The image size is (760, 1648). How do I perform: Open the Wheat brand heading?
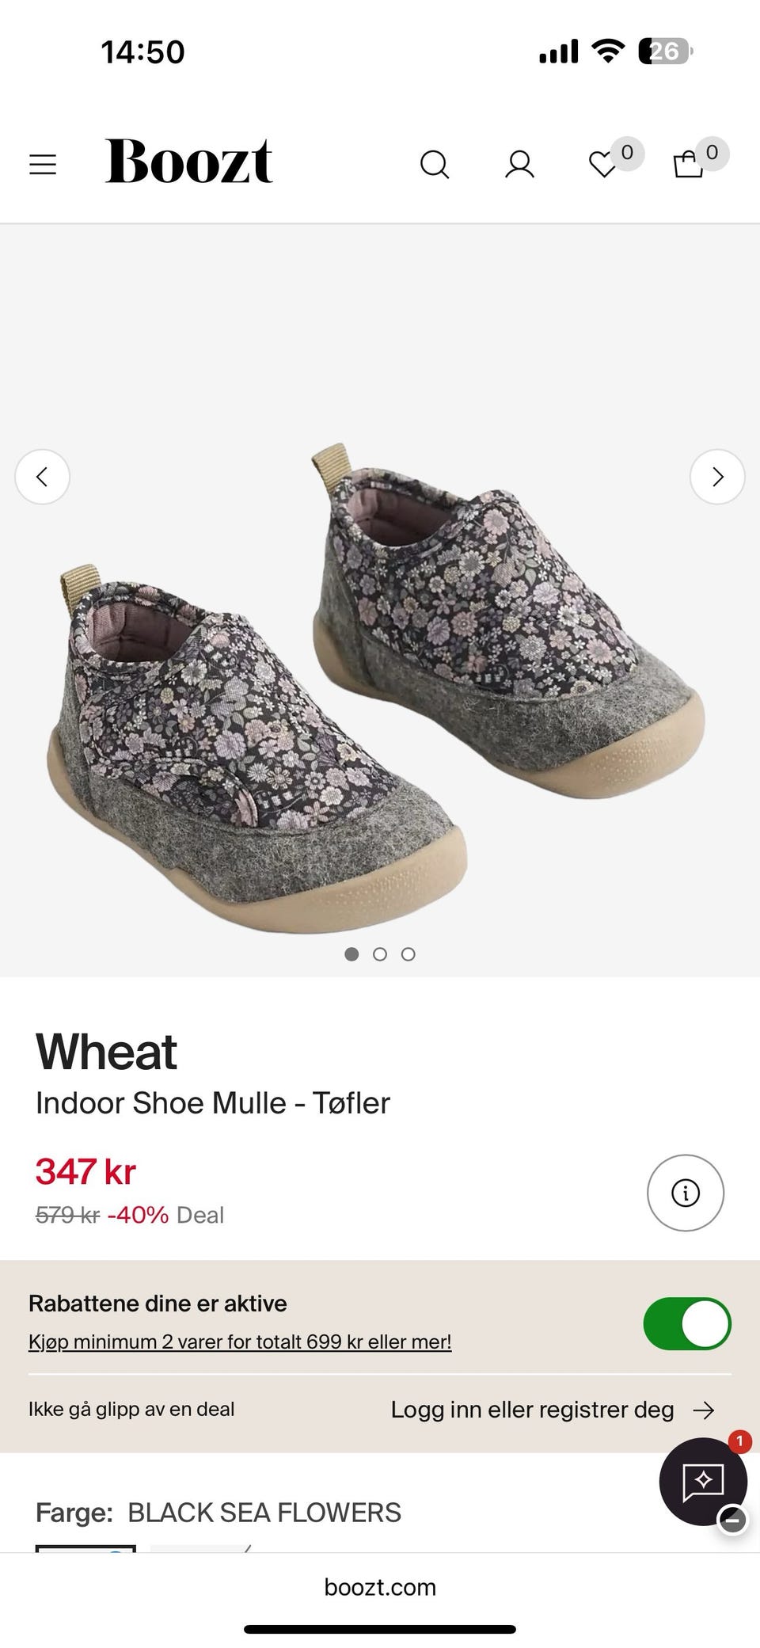click(106, 1052)
